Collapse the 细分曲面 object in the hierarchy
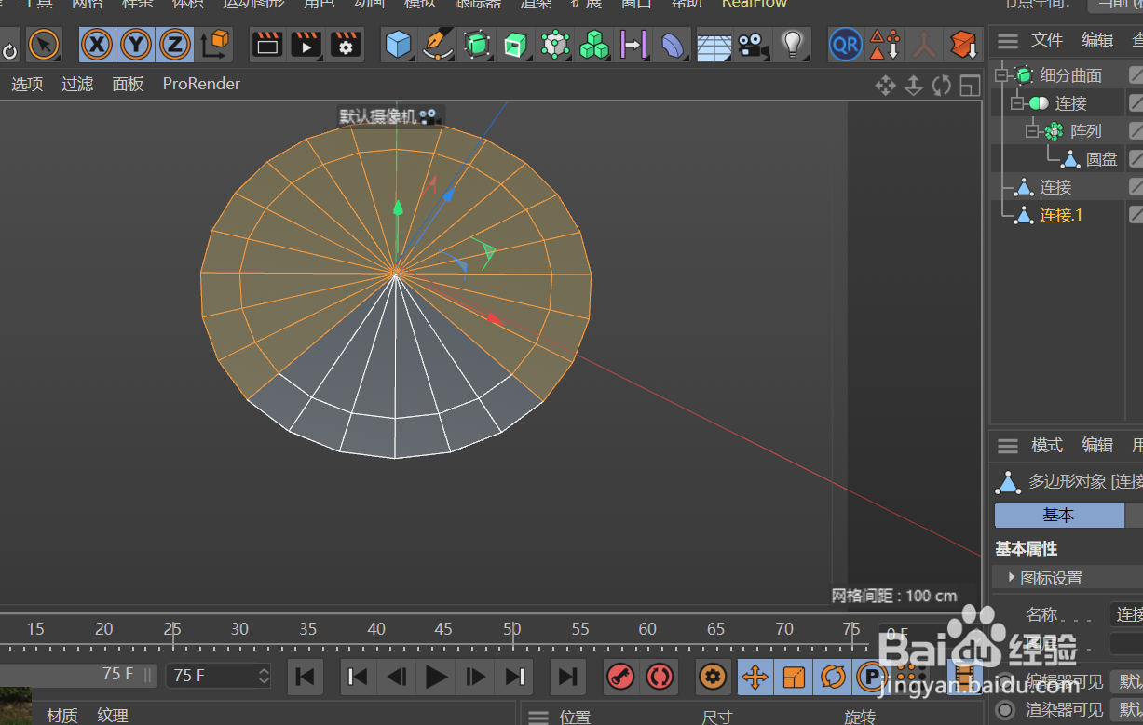1143x725 pixels. click(x=1001, y=75)
